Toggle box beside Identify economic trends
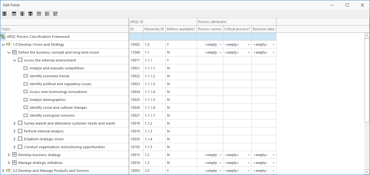 click(x=26, y=76)
